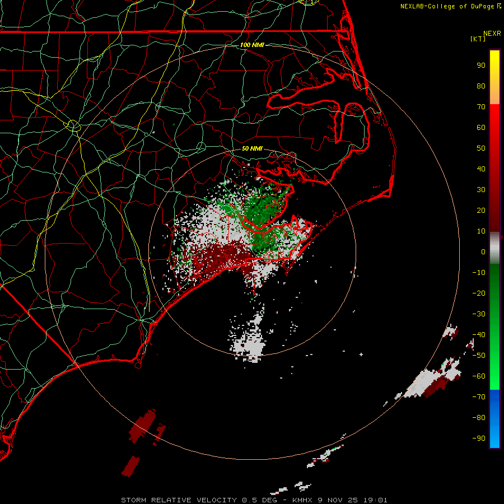Select the 20 value on the velocity scale

coord(481,211)
